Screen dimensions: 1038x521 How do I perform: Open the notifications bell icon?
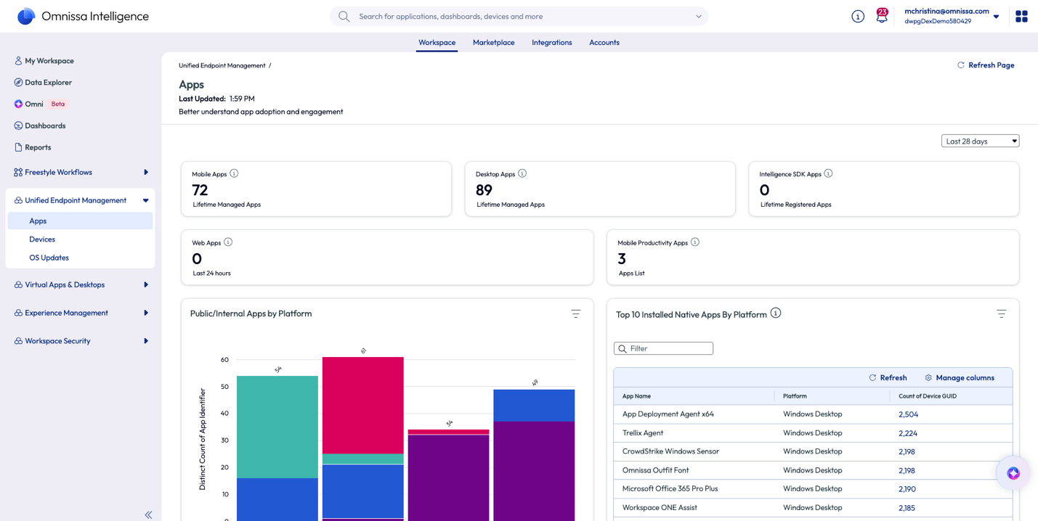881,17
